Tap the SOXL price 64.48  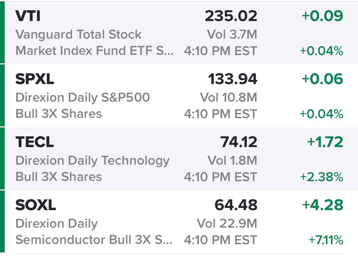tap(236, 205)
